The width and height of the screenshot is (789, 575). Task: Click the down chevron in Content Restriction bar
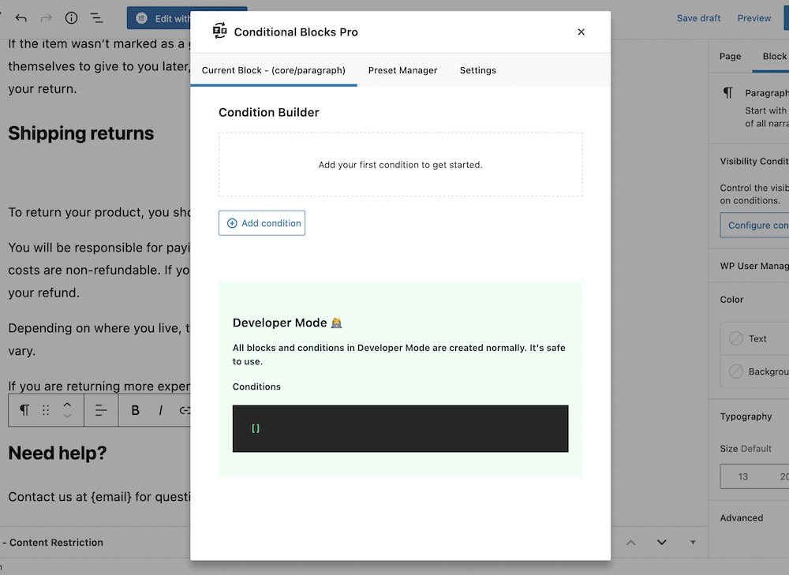(662, 543)
